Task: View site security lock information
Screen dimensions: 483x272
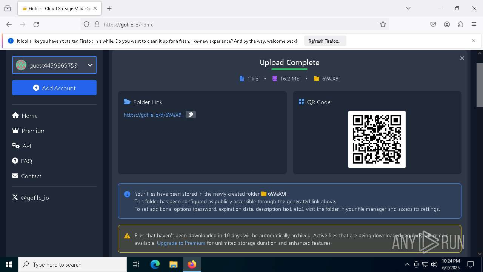Action: pos(97,25)
